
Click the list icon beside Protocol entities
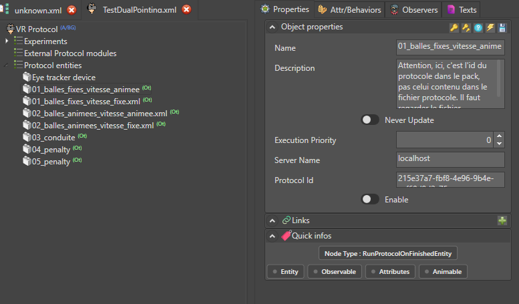19,65
